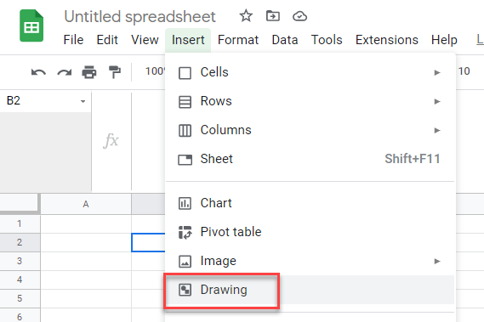
Task: Expand the Rows submenu arrow
Action: click(437, 101)
